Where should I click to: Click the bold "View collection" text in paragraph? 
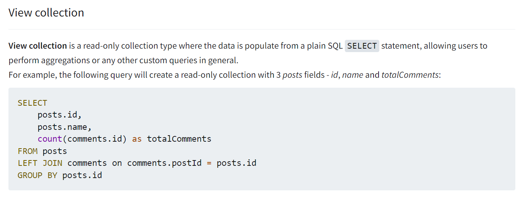(x=38, y=46)
